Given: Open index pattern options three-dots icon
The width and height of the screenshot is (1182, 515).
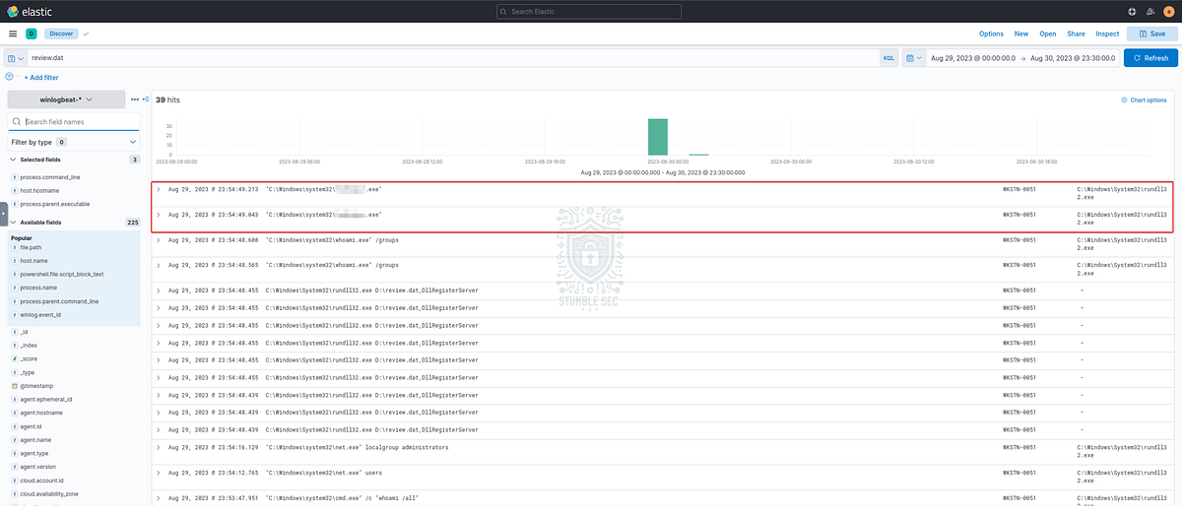Looking at the screenshot, I should coord(135,99).
